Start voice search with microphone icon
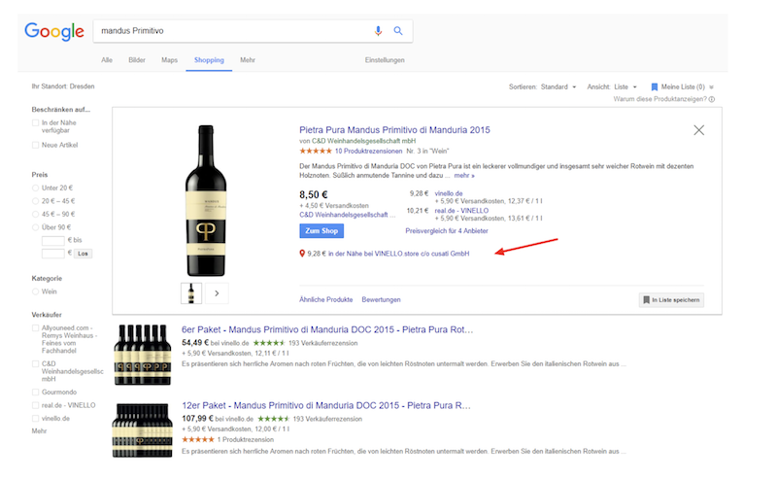This screenshot has width=777, height=479. point(378,31)
